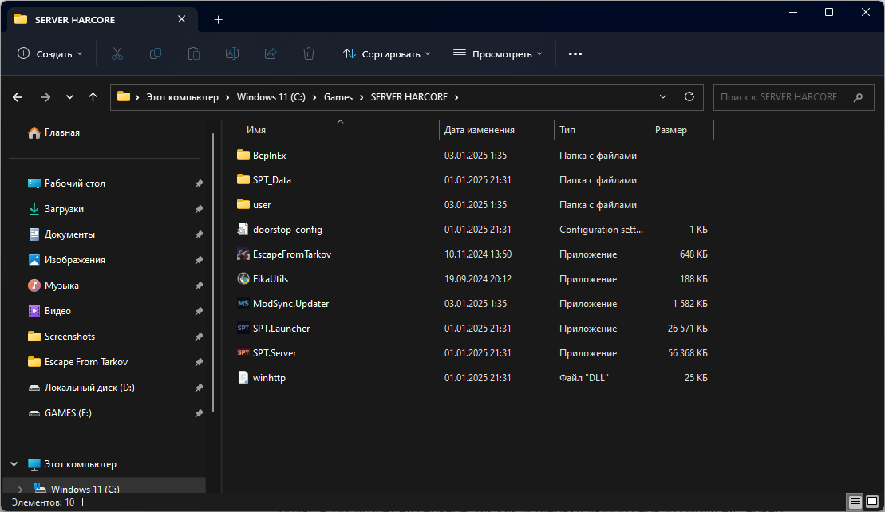885x512 pixels.
Task: Switch to details view icon in status bar
Action: [x=855, y=502]
